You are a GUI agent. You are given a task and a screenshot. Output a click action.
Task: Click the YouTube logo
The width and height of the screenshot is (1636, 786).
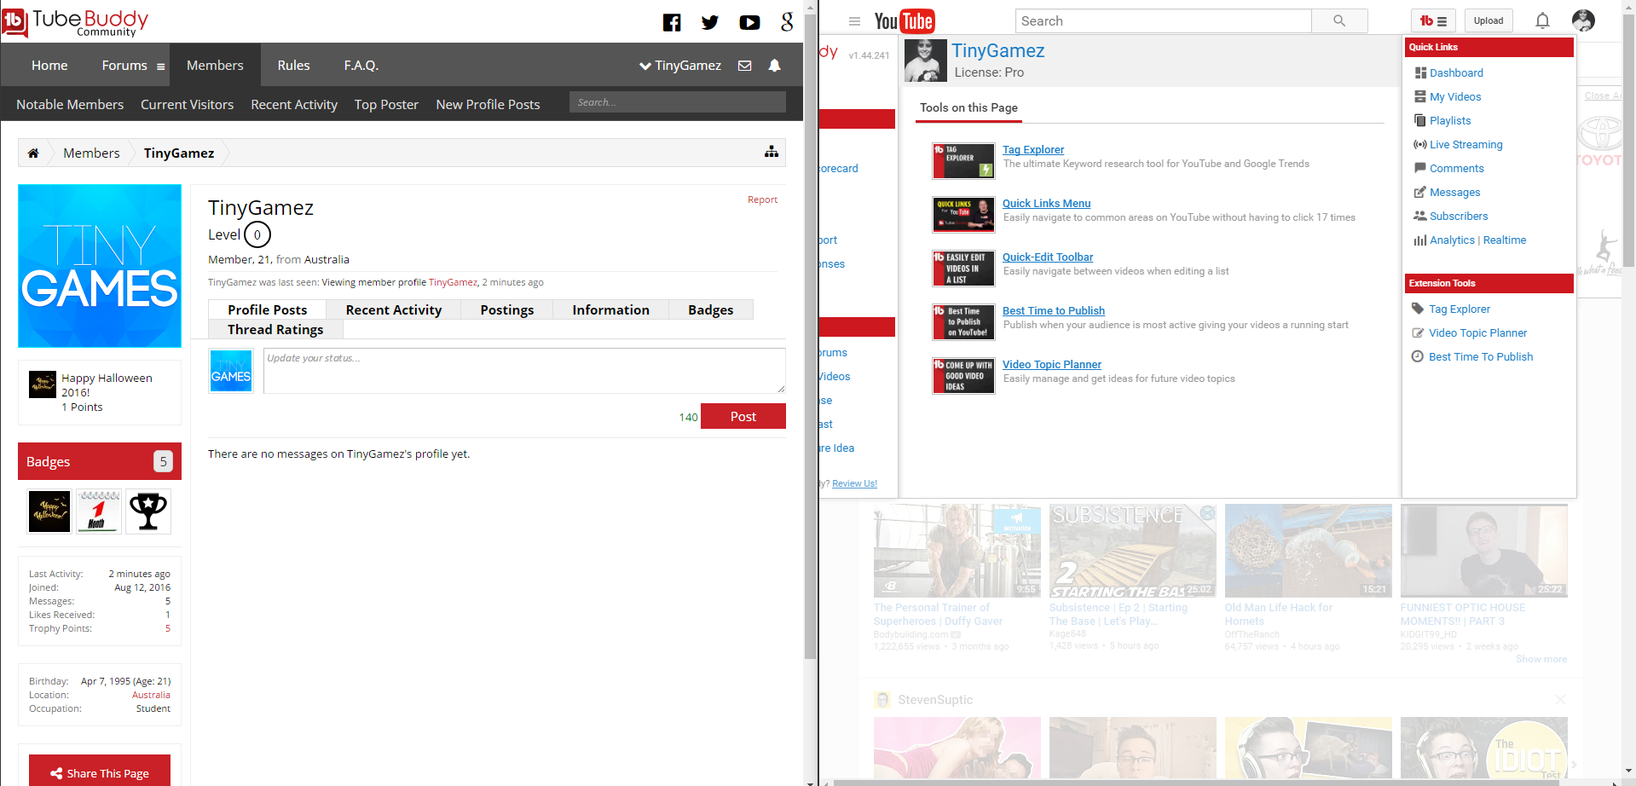click(905, 21)
